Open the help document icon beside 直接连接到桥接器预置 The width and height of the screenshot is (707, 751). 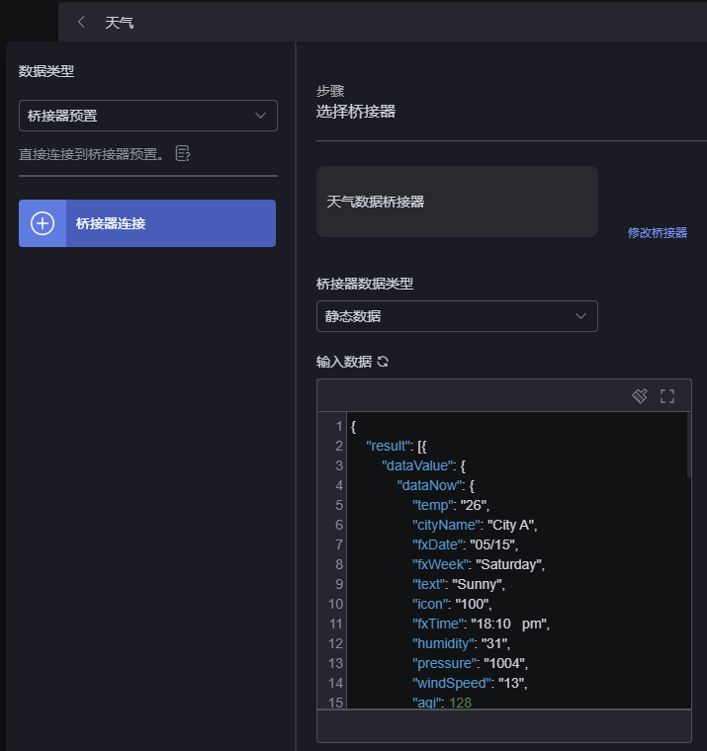click(x=183, y=154)
